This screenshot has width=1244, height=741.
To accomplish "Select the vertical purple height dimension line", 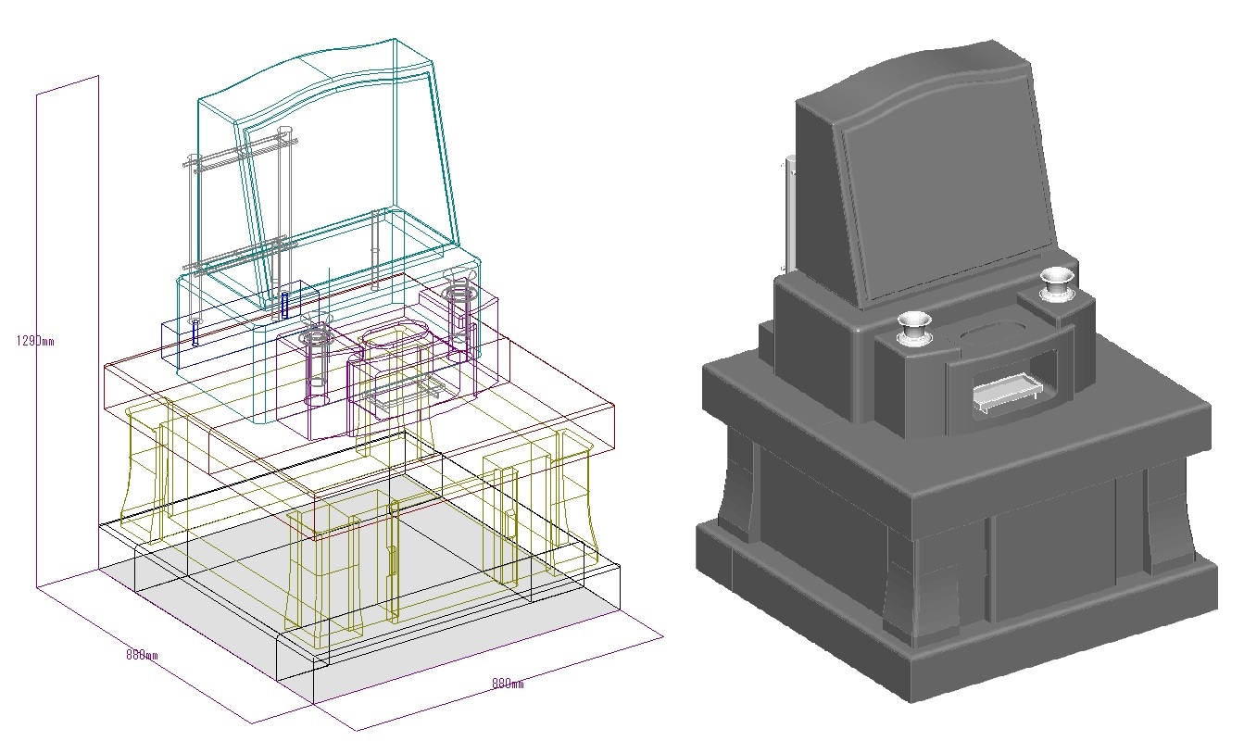I will [x=37, y=463].
